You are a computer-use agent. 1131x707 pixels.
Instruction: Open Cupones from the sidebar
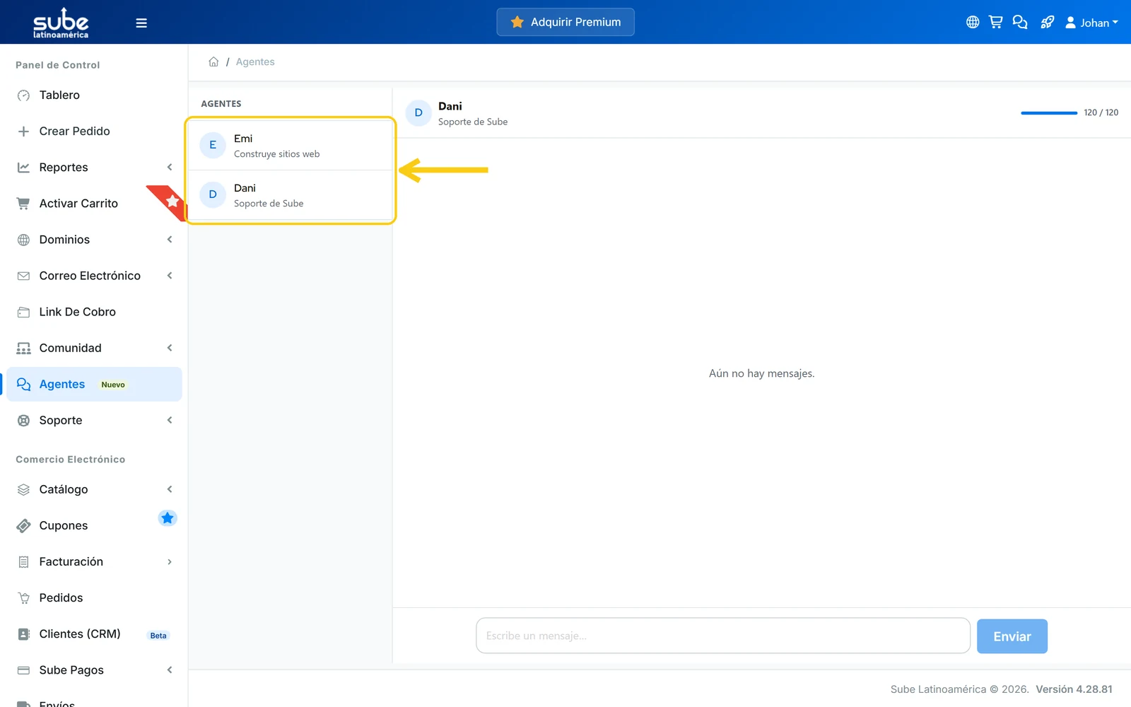coord(94,525)
